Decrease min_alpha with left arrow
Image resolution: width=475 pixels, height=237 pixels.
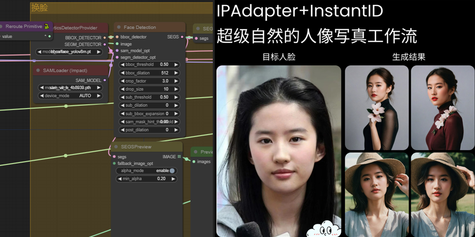coord(119,179)
